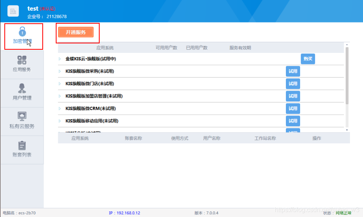Click the 服务有效期 column header
Viewport: 363px width, 217px height.
[x=240, y=48]
